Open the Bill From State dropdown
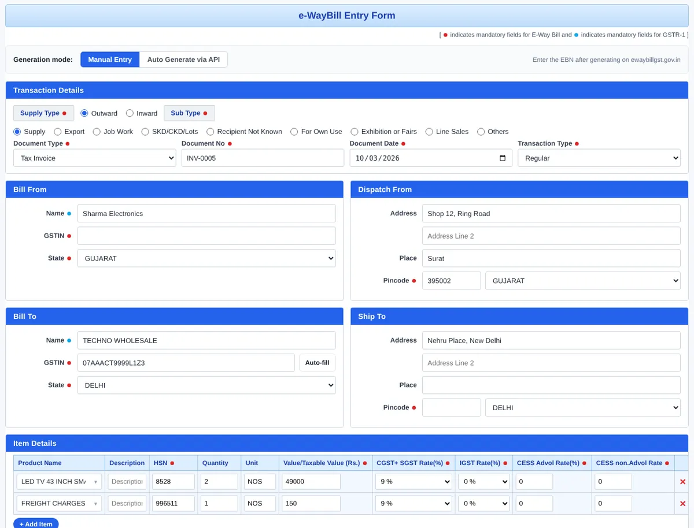The width and height of the screenshot is (694, 528). [206, 258]
